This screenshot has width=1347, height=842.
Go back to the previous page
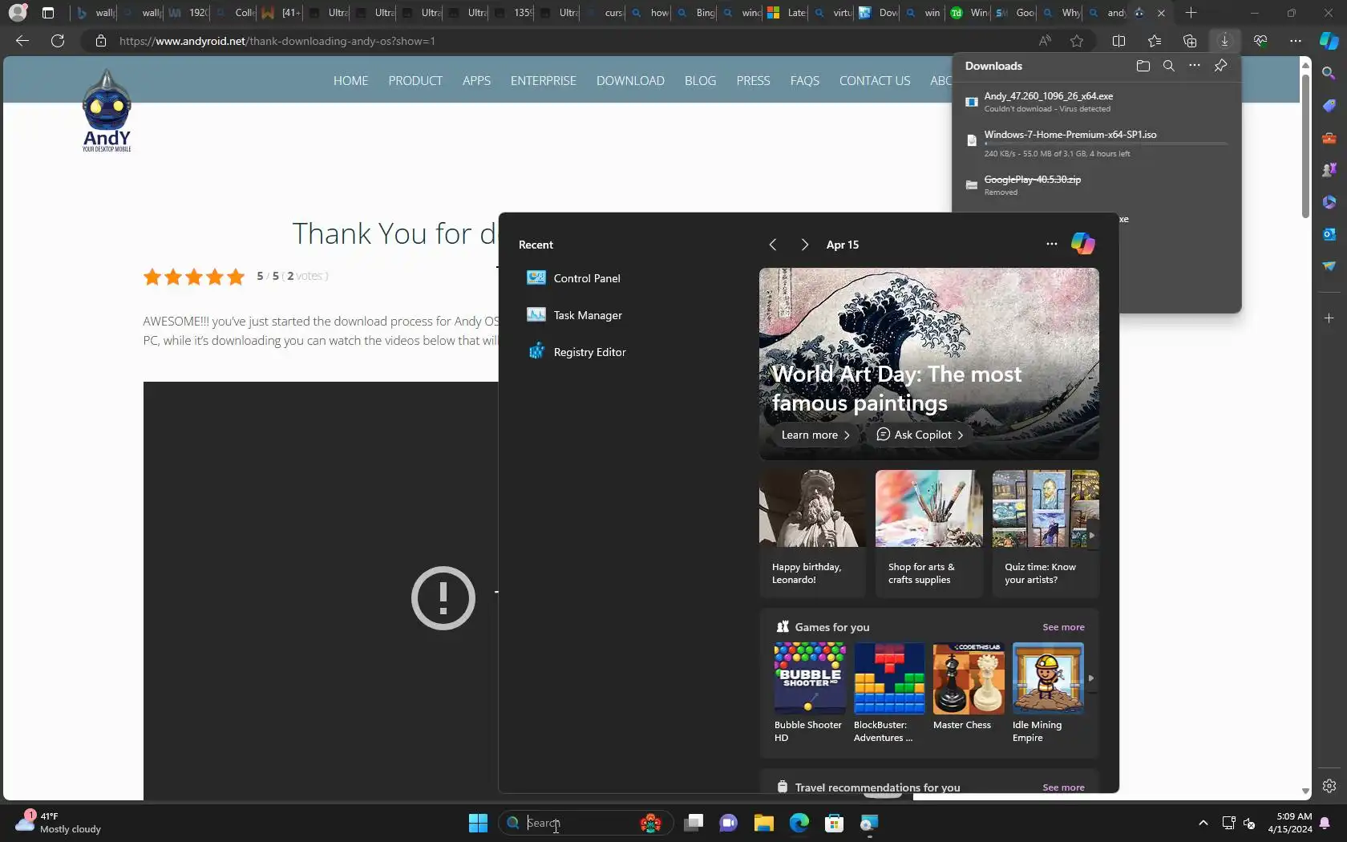[x=22, y=41]
